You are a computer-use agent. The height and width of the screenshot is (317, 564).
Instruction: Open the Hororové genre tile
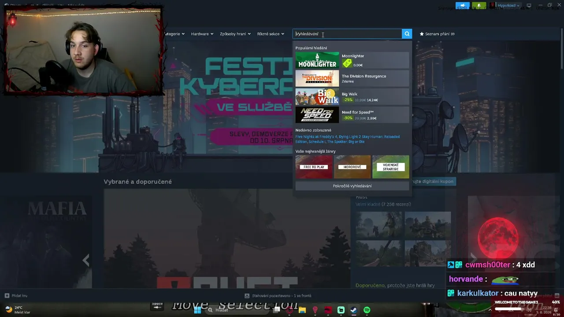pos(352,167)
